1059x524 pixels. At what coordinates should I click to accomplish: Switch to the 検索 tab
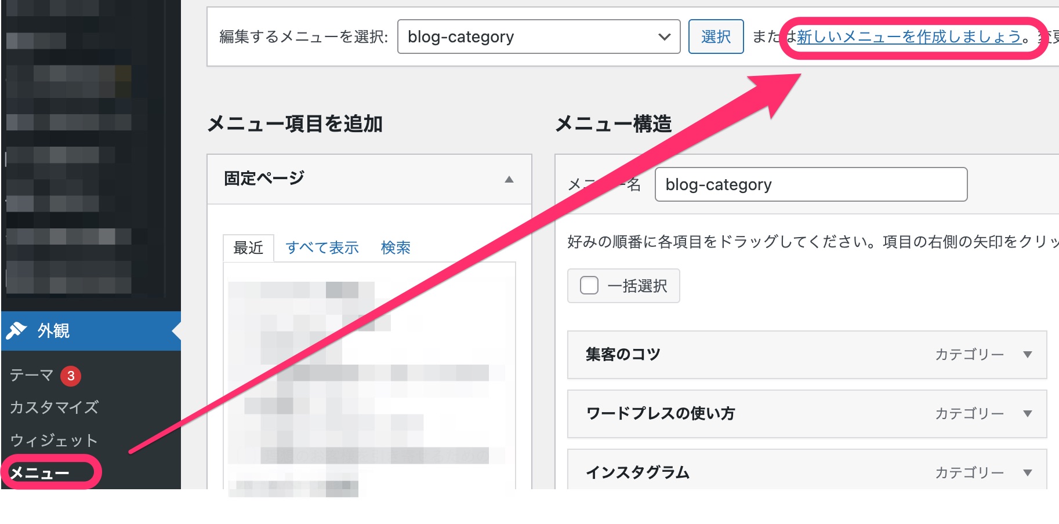(x=396, y=248)
